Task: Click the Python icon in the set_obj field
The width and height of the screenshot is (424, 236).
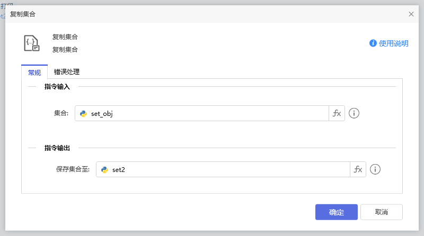Action: point(83,113)
